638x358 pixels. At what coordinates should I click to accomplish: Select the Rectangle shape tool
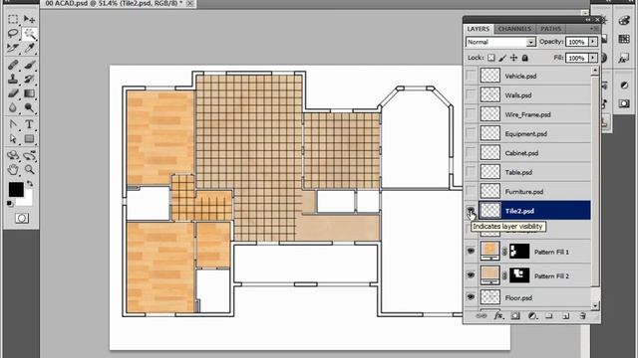pos(29,139)
